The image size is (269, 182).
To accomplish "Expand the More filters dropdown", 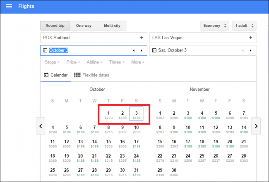I will 138,62.
